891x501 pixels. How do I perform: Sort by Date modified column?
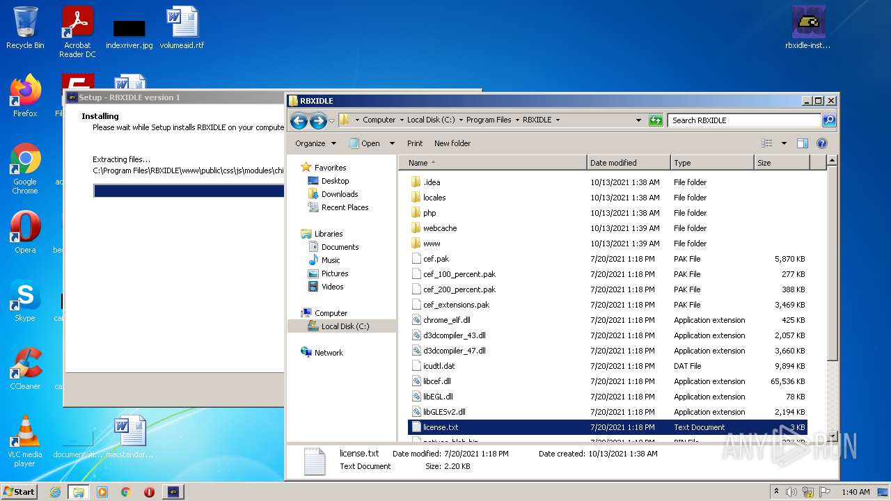[x=629, y=163]
